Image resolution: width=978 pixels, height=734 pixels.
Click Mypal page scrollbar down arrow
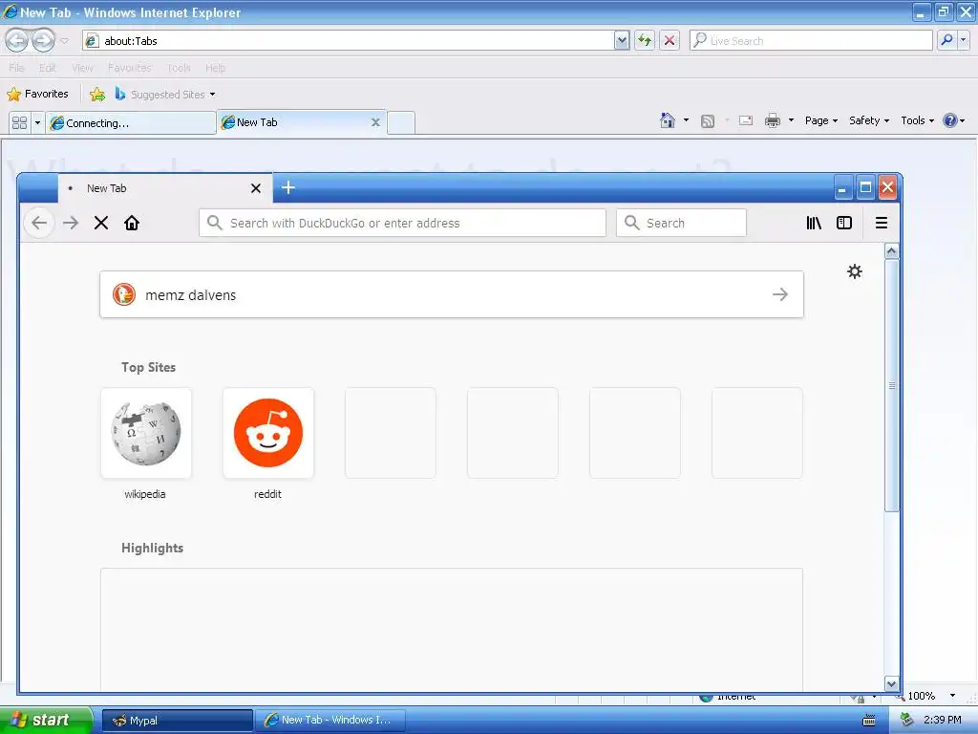pos(891,684)
